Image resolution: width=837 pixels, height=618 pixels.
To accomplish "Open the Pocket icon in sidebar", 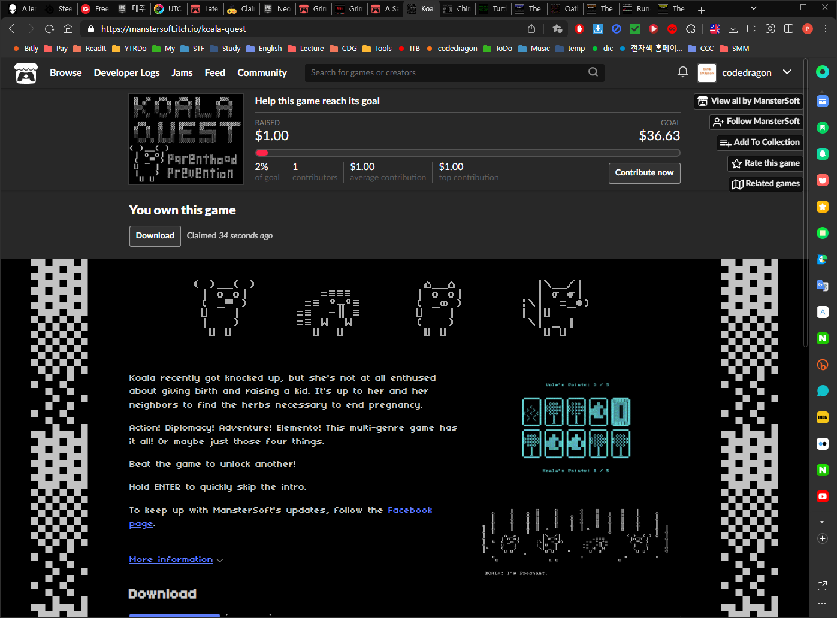I will (823, 180).
